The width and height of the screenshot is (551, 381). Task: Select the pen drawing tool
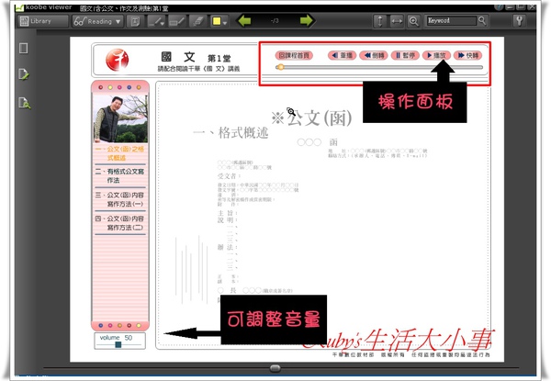point(156,21)
